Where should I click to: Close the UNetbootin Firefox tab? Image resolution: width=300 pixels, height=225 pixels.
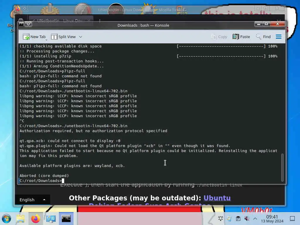coord(89,21)
